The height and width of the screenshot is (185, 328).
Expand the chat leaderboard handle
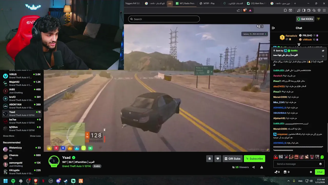pyautogui.click(x=299, y=45)
